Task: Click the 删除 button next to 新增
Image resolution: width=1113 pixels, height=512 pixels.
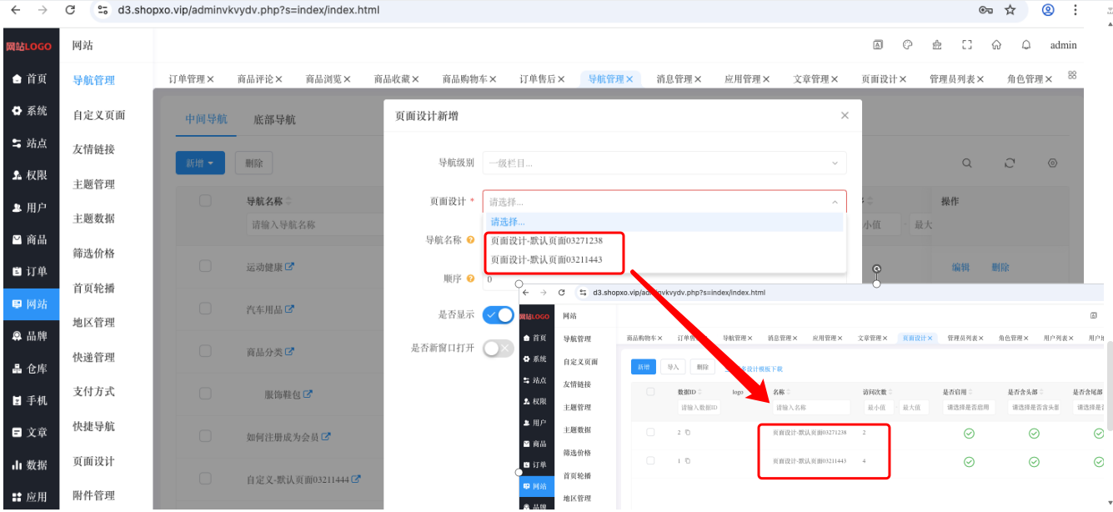Action: pos(254,163)
